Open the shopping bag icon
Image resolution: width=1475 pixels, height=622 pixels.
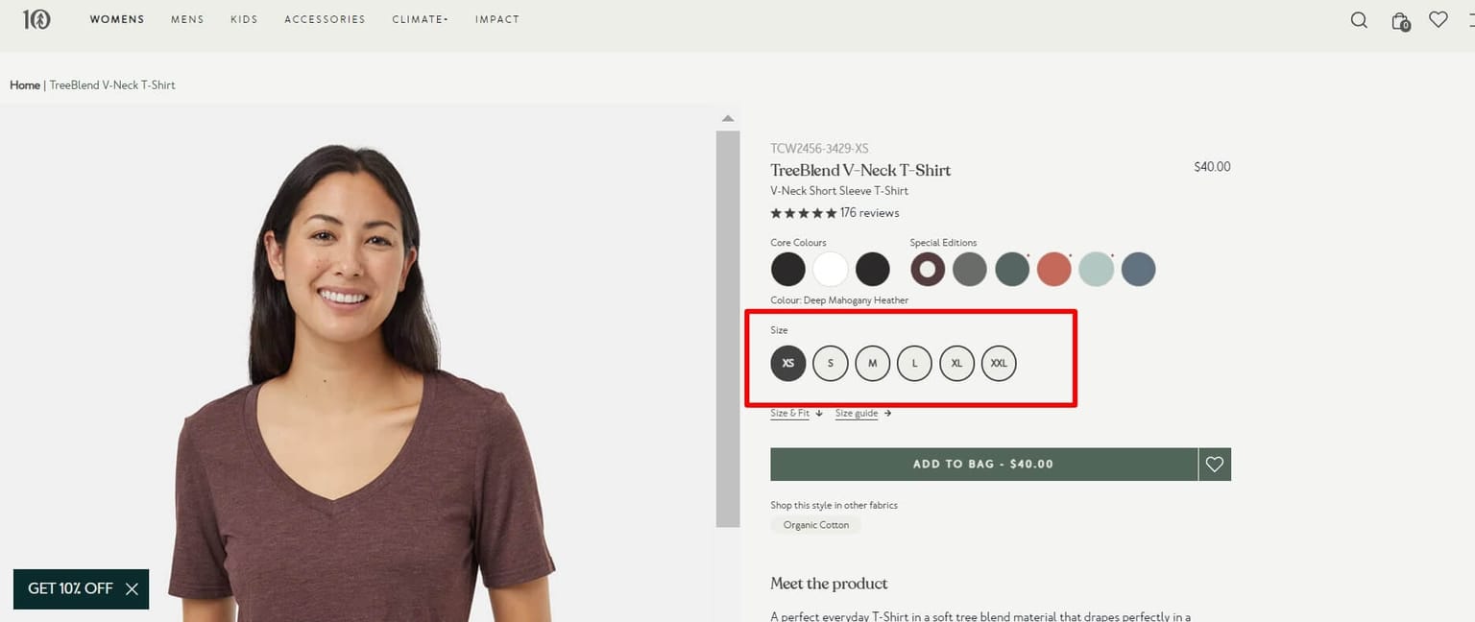tap(1399, 20)
